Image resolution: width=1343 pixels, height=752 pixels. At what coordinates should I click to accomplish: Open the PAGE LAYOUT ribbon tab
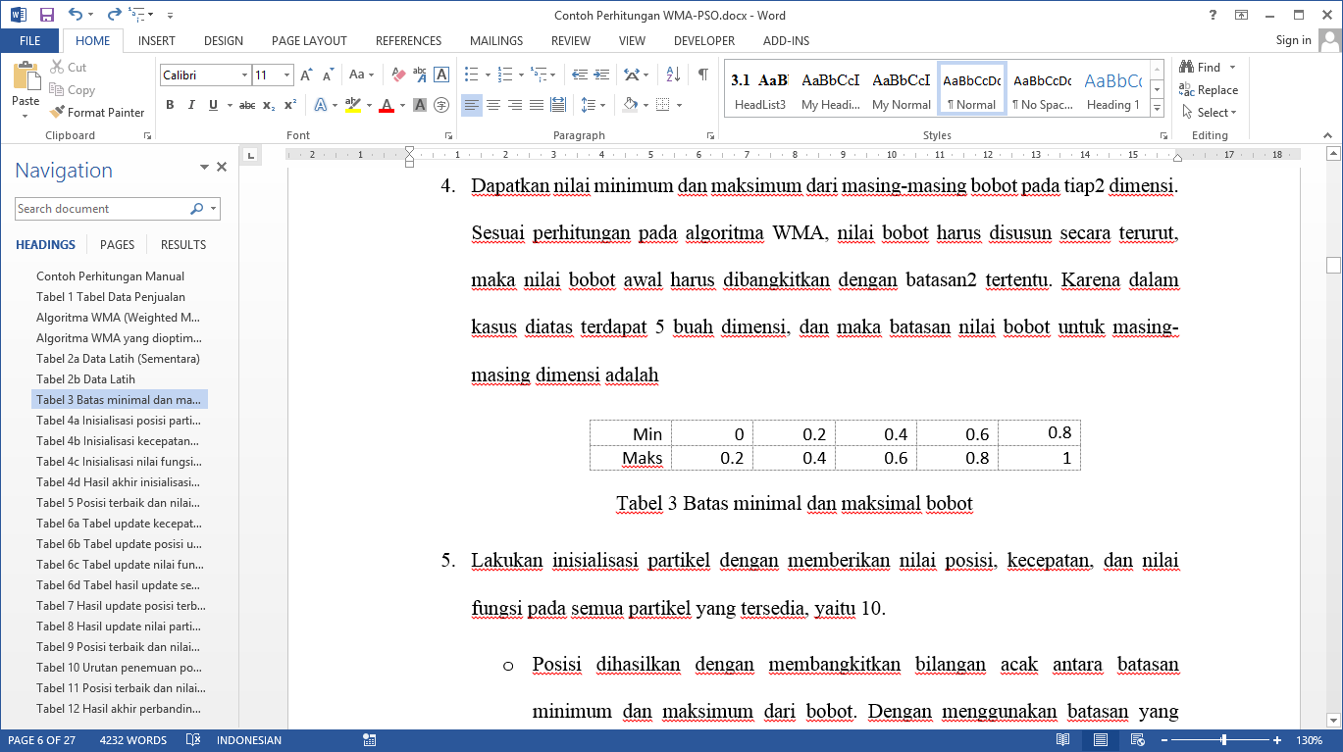[309, 41]
